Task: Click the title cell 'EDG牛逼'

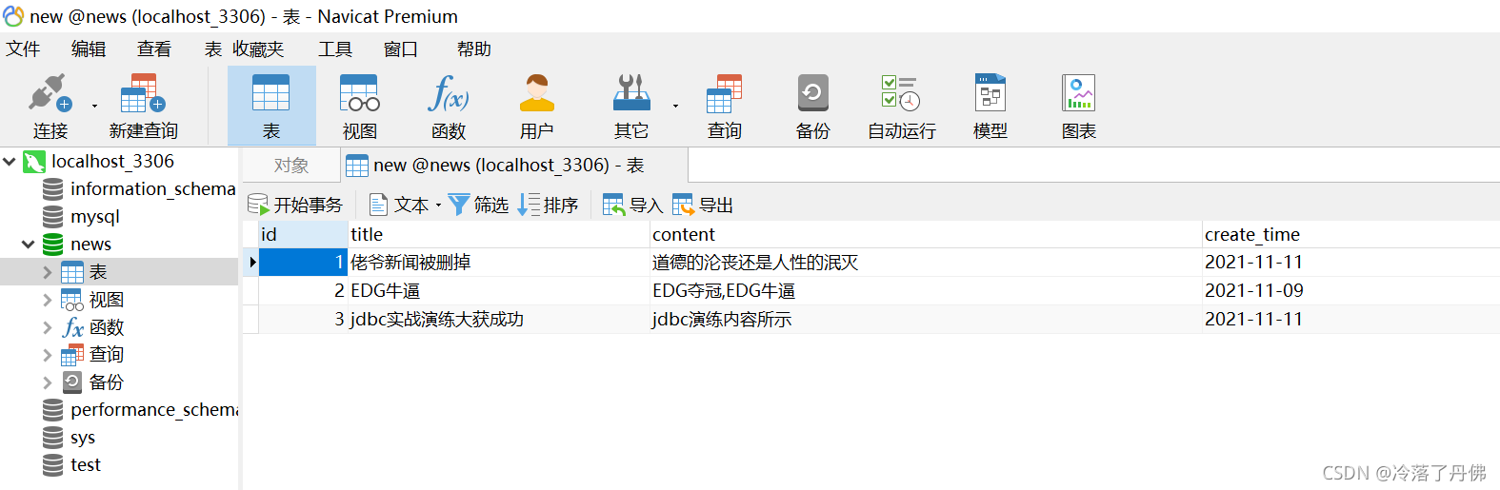Action: [x=499, y=291]
